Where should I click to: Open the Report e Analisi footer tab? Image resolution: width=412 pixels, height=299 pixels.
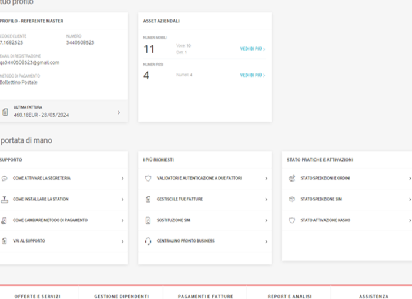[x=290, y=297]
